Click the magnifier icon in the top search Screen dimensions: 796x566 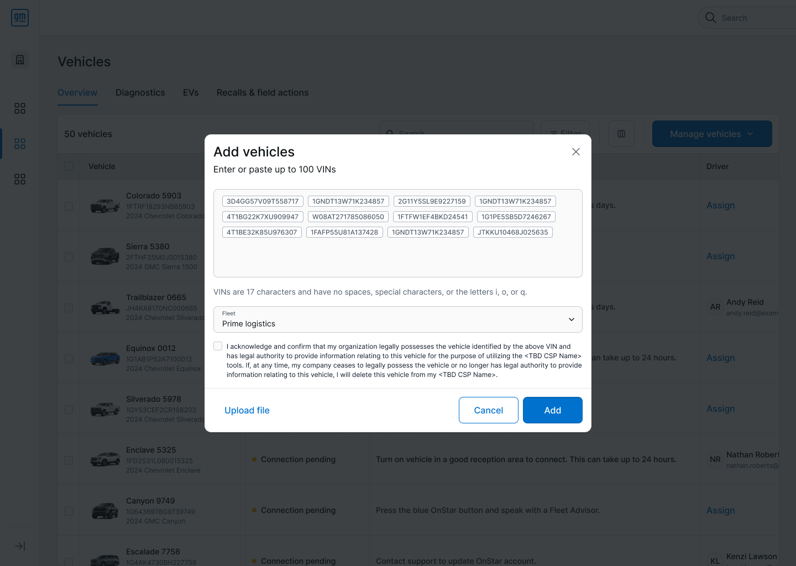point(711,18)
